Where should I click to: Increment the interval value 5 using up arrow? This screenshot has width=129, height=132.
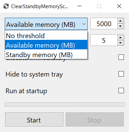click(121, 37)
